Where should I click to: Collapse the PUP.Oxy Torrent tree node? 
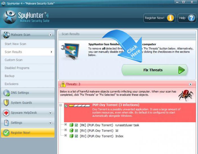(61, 105)
